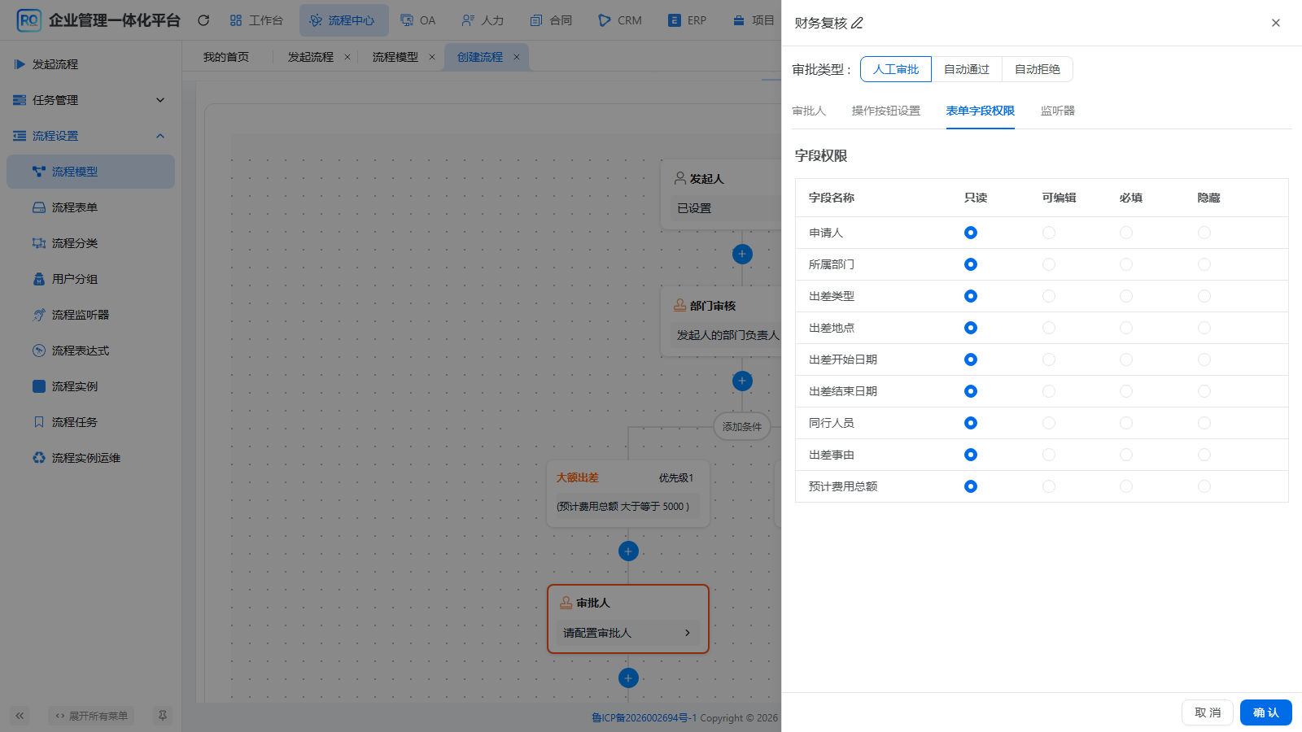Open the ERP top menu
The image size is (1302, 732).
point(688,20)
